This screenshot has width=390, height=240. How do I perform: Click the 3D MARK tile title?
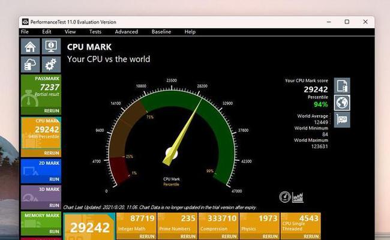[x=49, y=189]
